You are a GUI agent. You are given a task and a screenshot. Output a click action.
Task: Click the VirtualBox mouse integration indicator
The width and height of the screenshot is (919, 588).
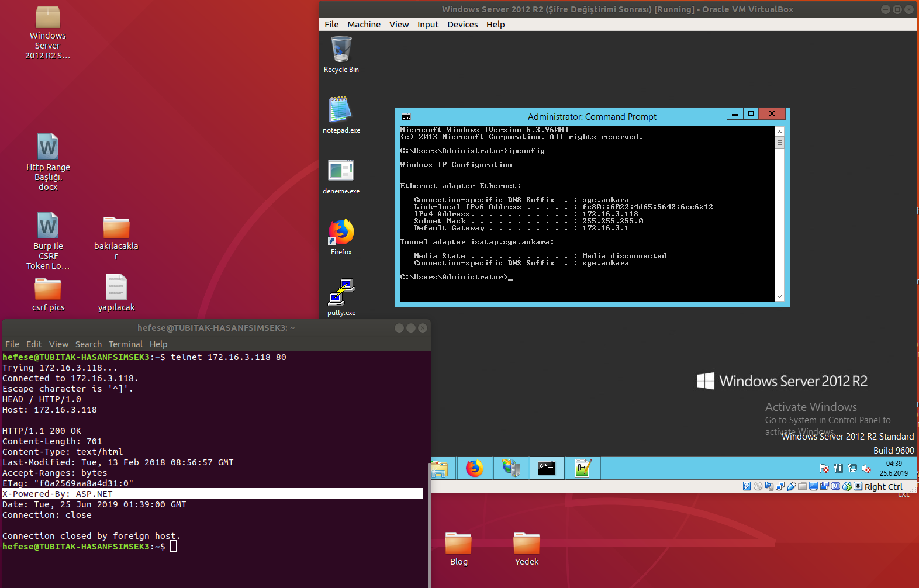click(847, 486)
